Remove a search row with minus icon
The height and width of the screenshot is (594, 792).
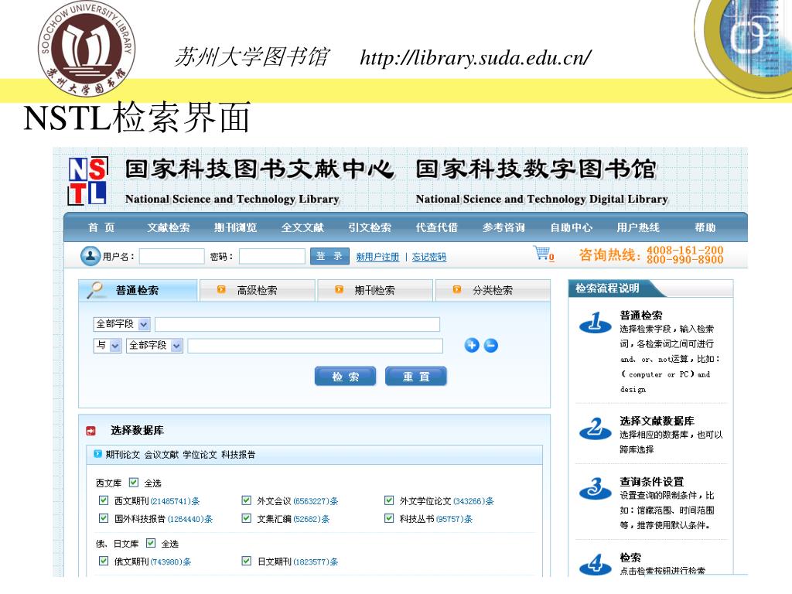point(491,346)
